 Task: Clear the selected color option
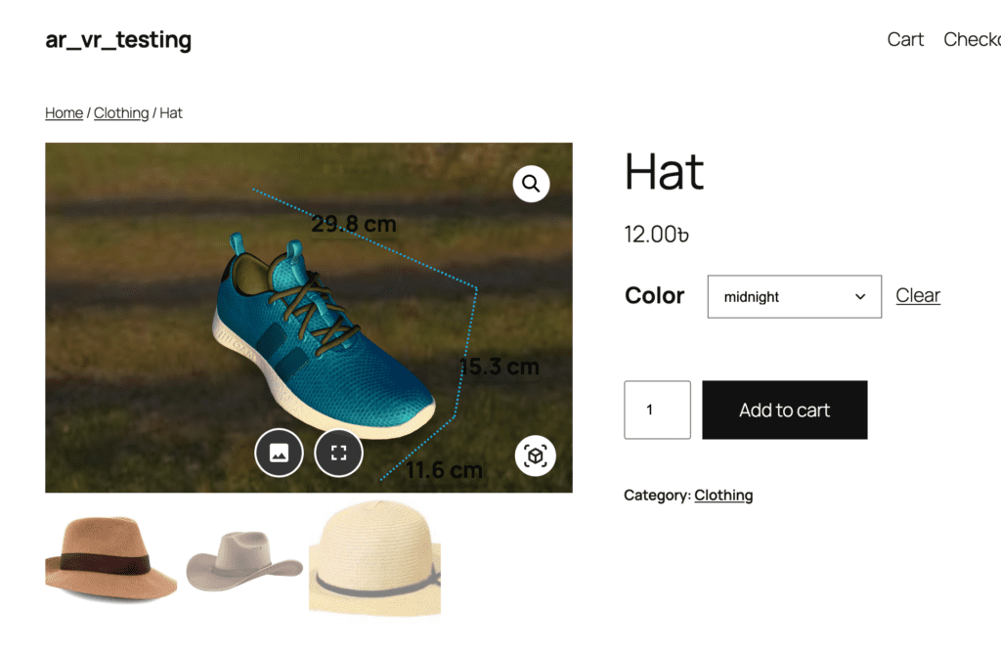tap(917, 295)
